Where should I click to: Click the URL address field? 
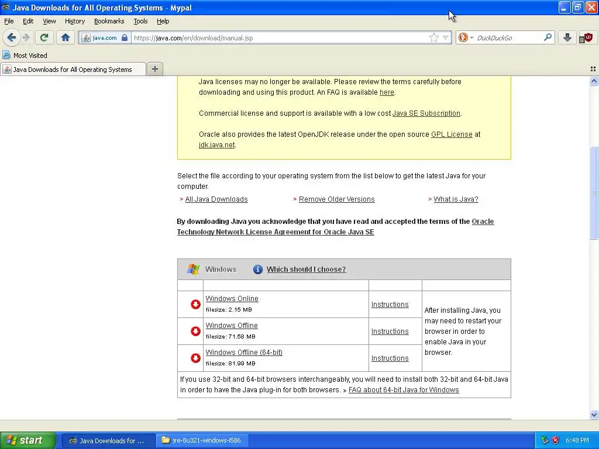pos(279,38)
